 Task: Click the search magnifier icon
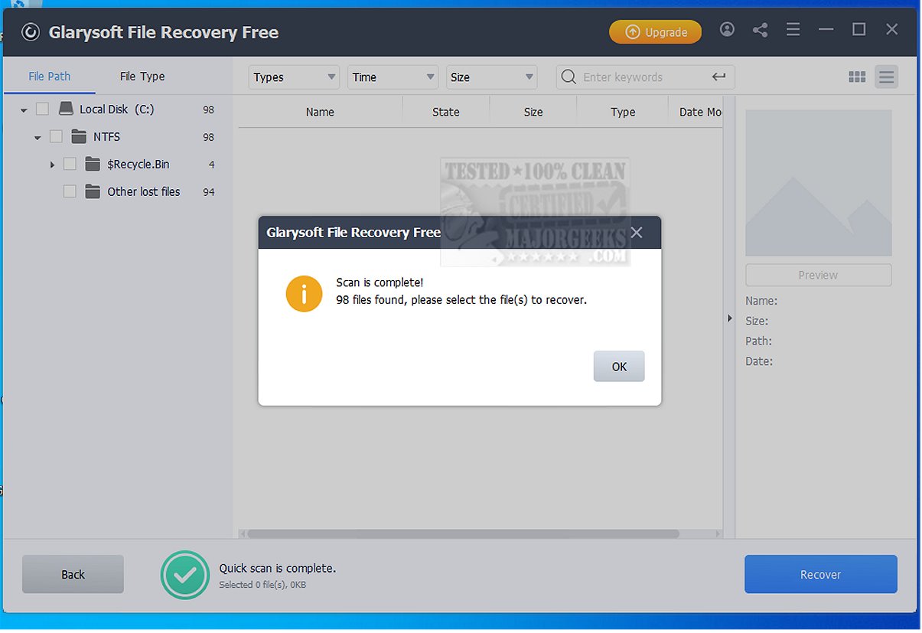click(x=568, y=77)
